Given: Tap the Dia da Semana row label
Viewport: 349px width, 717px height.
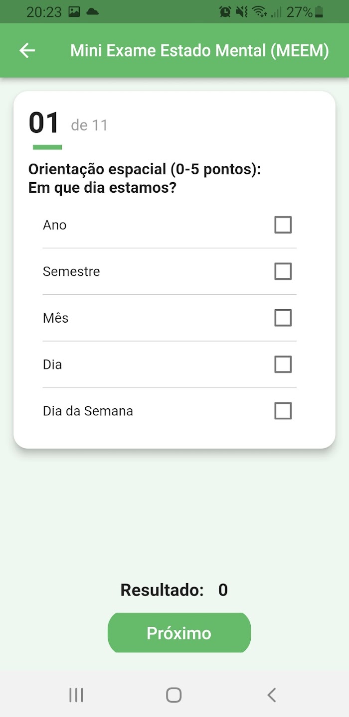Looking at the screenshot, I should [x=88, y=411].
